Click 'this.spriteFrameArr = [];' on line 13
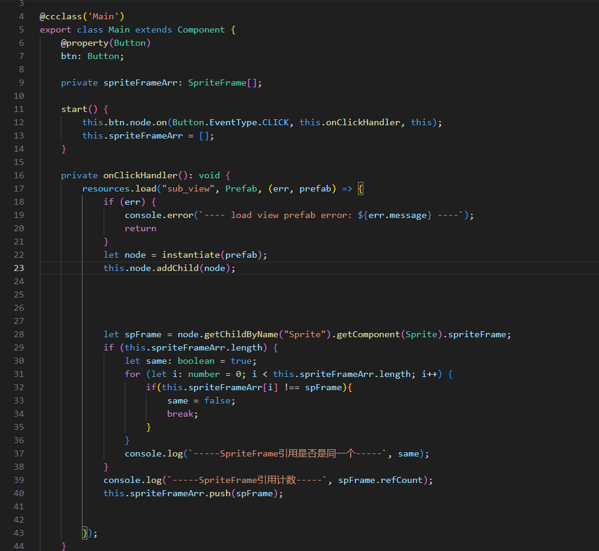 [x=148, y=135]
